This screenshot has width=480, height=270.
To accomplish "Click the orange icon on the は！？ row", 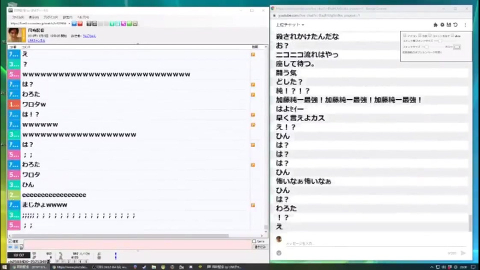I will (253, 115).
